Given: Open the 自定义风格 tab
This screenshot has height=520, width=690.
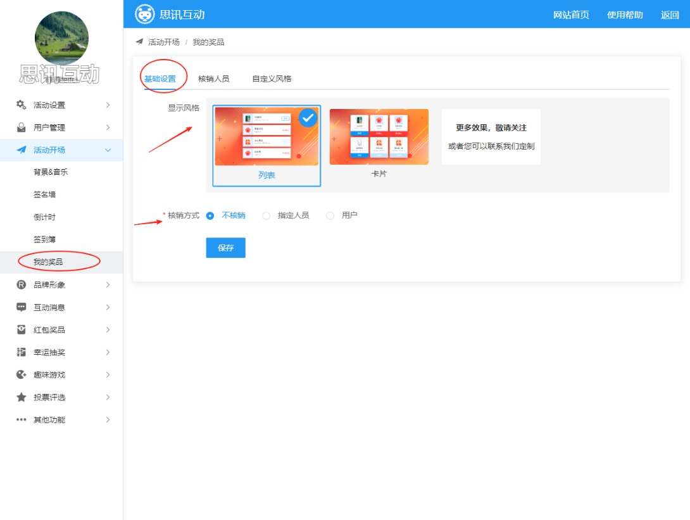Looking at the screenshot, I should [272, 79].
